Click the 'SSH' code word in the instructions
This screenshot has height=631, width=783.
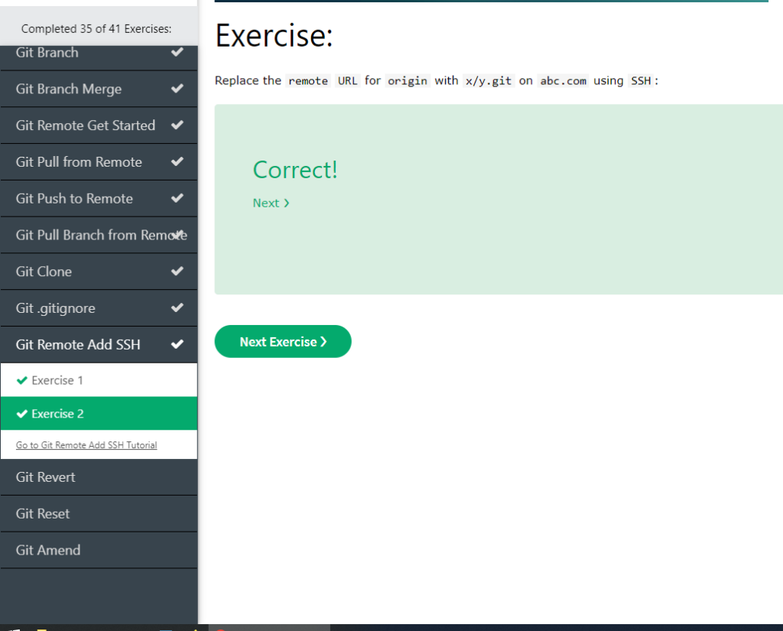642,81
